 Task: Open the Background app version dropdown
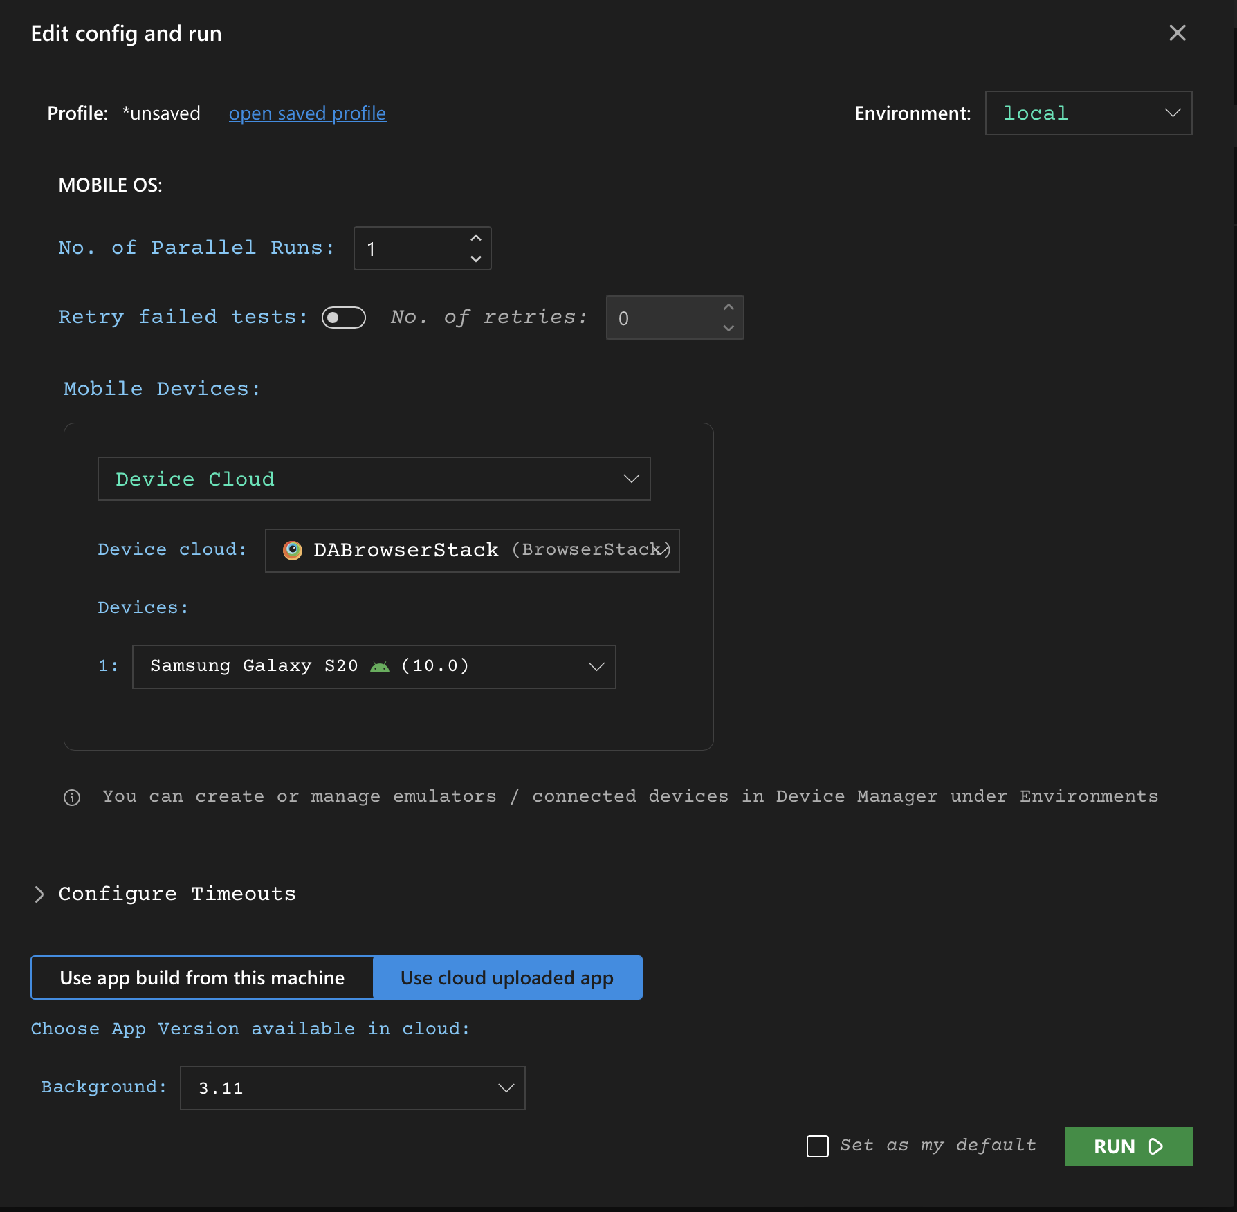(x=352, y=1088)
